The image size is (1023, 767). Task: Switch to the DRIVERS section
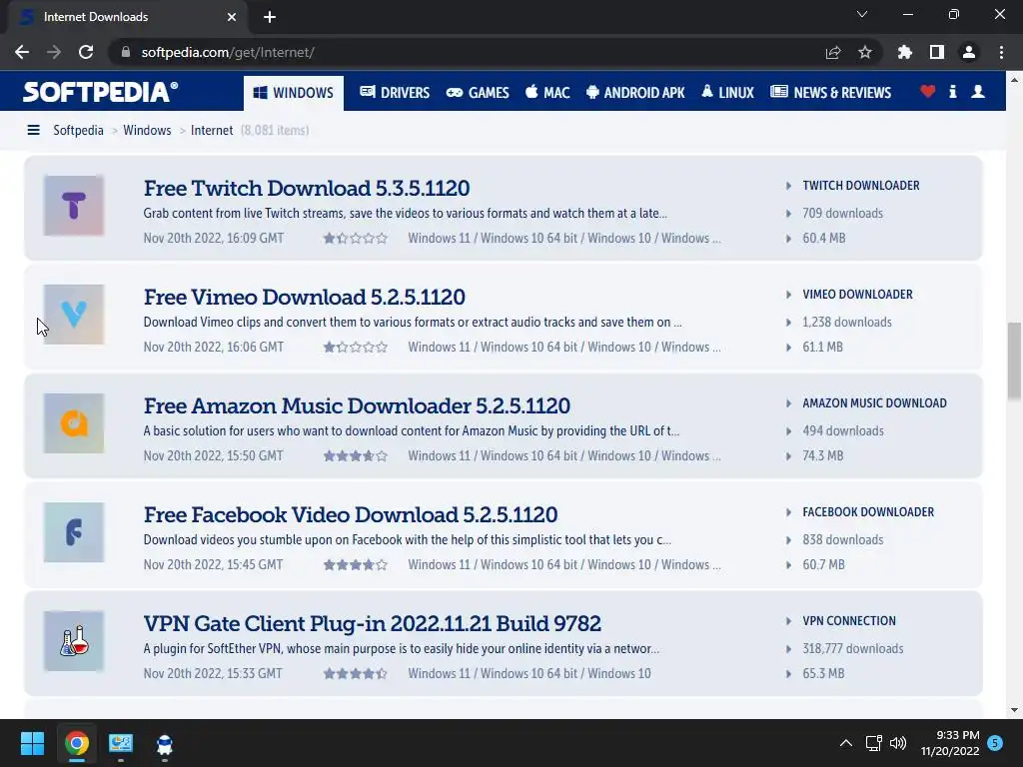click(x=395, y=93)
